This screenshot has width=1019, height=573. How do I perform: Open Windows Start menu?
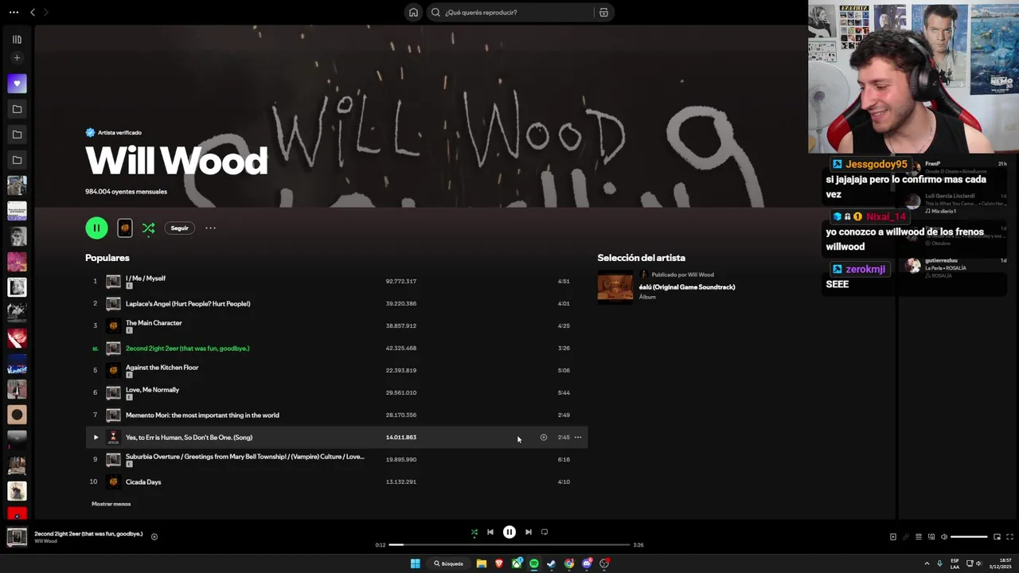point(415,563)
